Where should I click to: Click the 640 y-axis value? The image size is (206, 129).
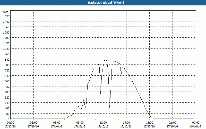point(7,76)
